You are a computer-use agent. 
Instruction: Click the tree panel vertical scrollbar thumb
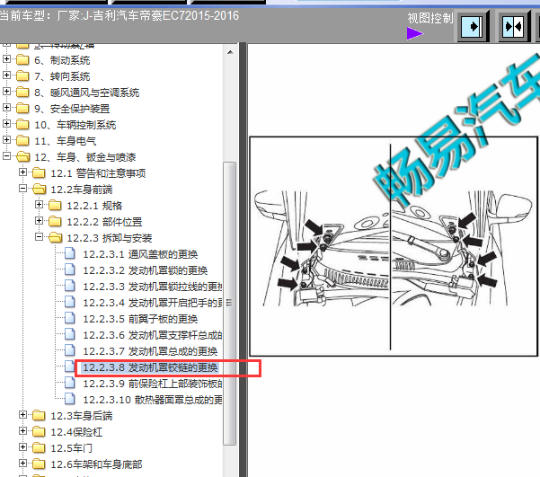tap(229, 303)
